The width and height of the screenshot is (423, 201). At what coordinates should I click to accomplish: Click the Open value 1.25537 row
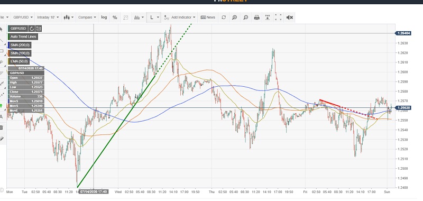[26, 78]
